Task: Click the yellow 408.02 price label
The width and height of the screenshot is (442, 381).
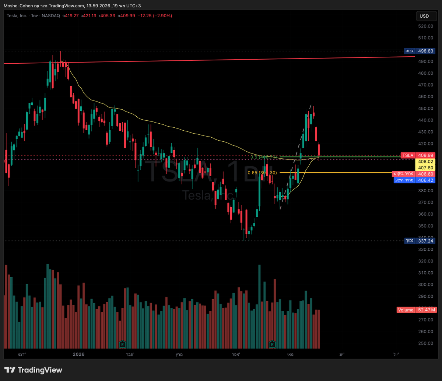Action: pyautogui.click(x=425, y=161)
